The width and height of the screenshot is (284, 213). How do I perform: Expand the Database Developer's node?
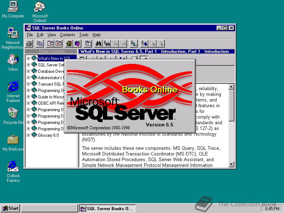28,71
